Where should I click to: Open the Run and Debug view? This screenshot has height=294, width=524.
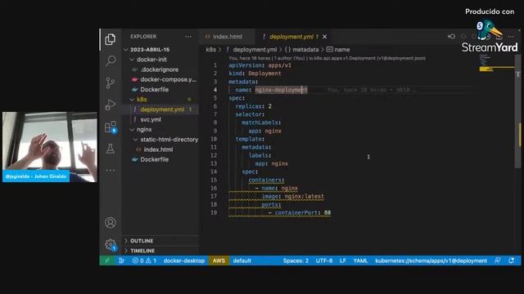[111, 105]
